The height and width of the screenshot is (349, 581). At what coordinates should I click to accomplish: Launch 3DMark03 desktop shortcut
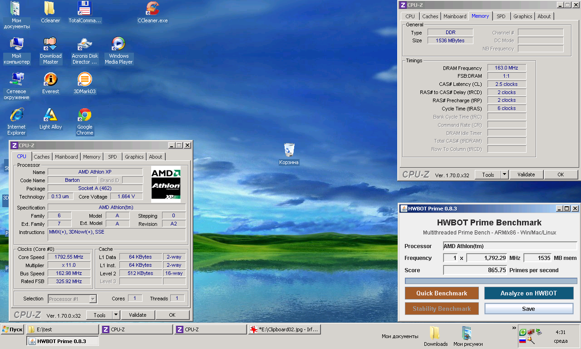click(85, 83)
